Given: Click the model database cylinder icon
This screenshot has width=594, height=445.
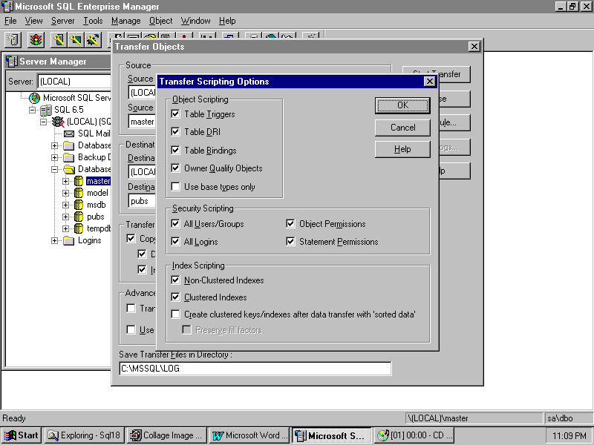Looking at the screenshot, I should point(79,193).
